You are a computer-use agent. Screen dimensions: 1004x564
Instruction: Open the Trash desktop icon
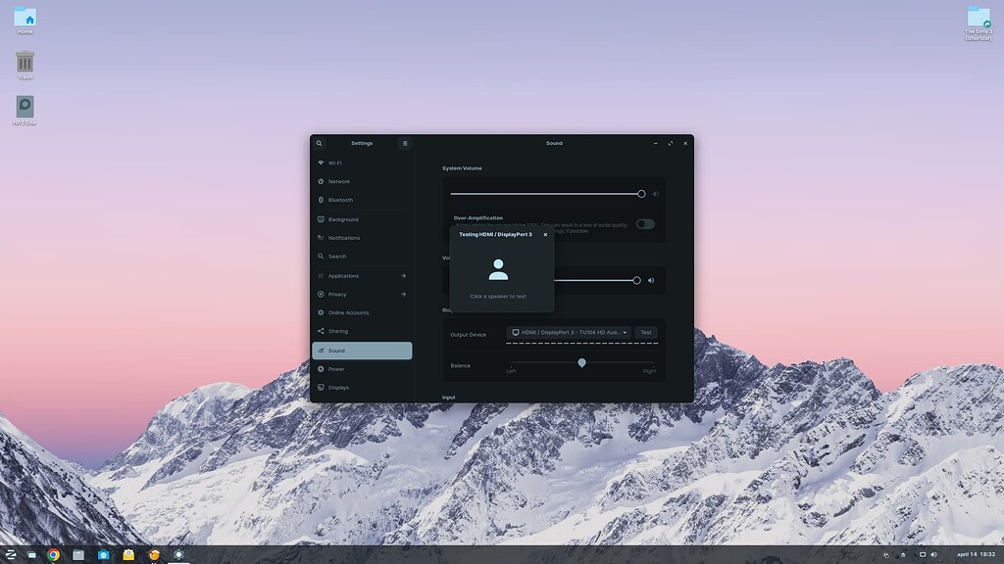point(25,64)
